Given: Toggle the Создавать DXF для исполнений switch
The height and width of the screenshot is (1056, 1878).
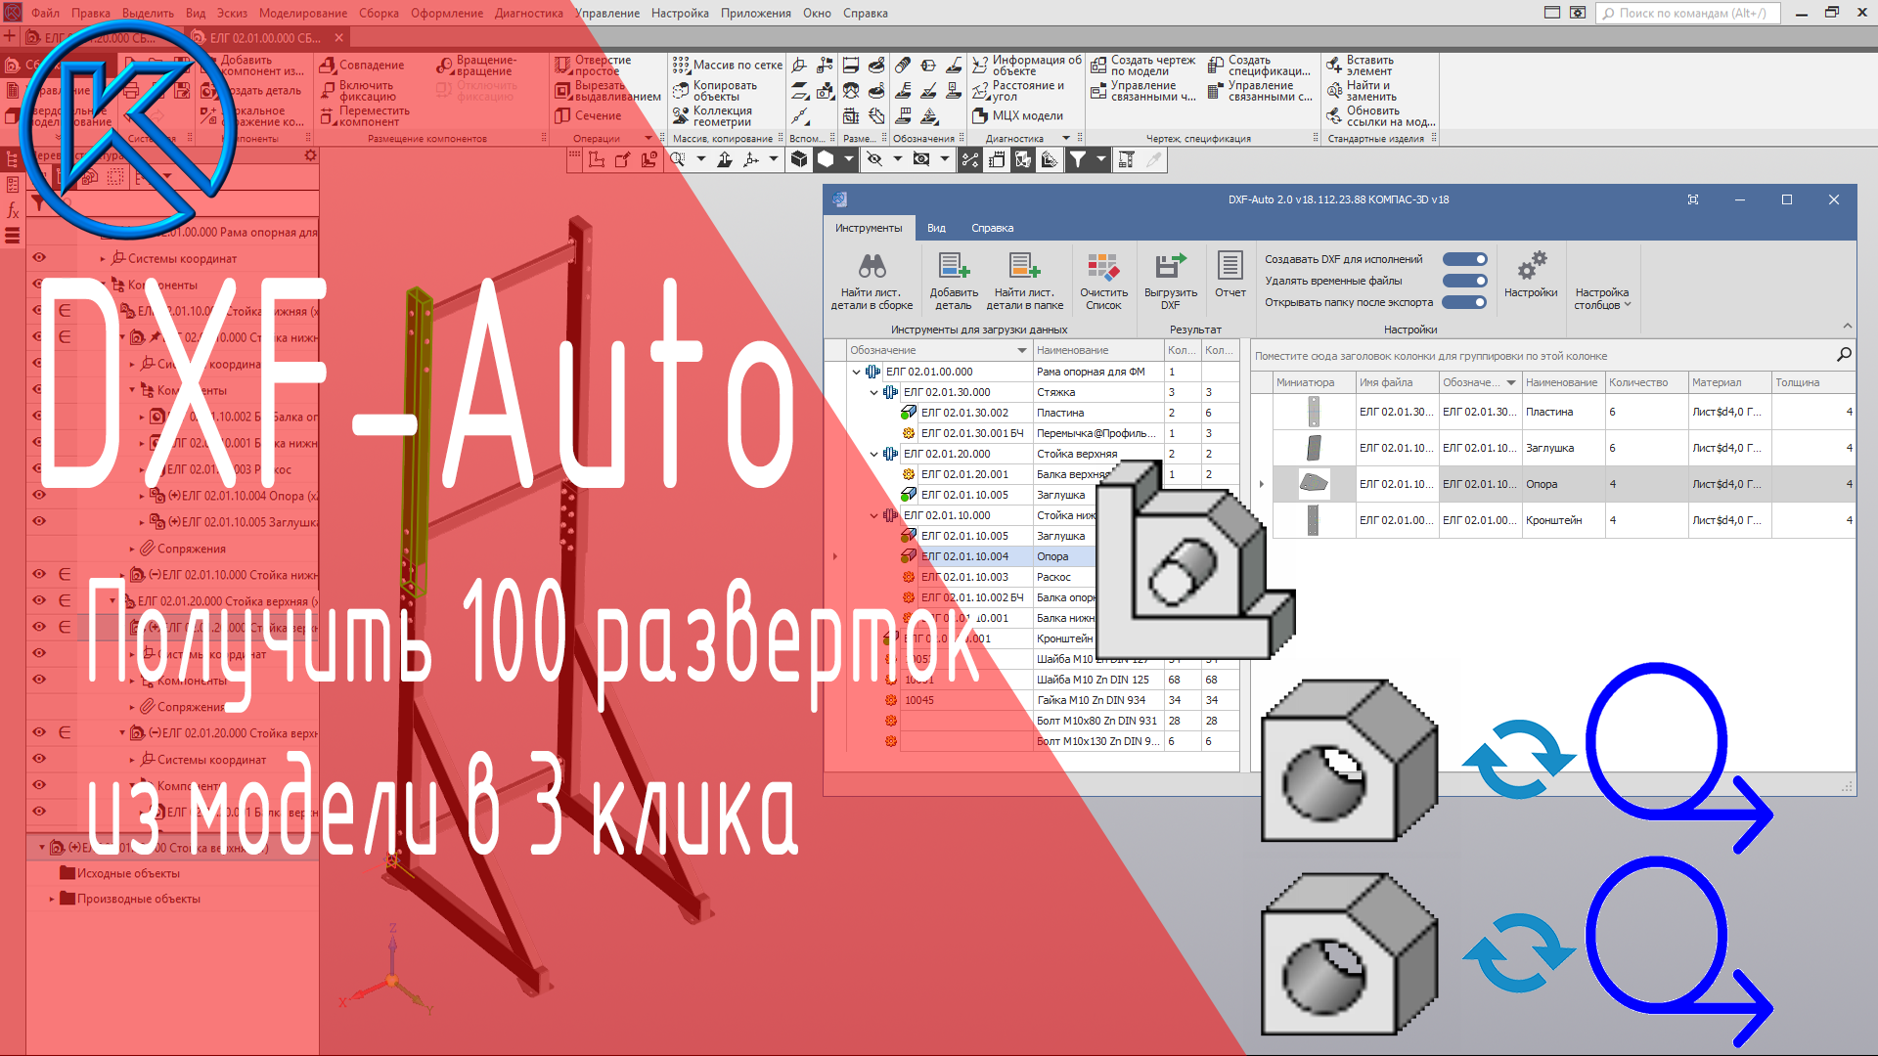Looking at the screenshot, I should (1465, 259).
